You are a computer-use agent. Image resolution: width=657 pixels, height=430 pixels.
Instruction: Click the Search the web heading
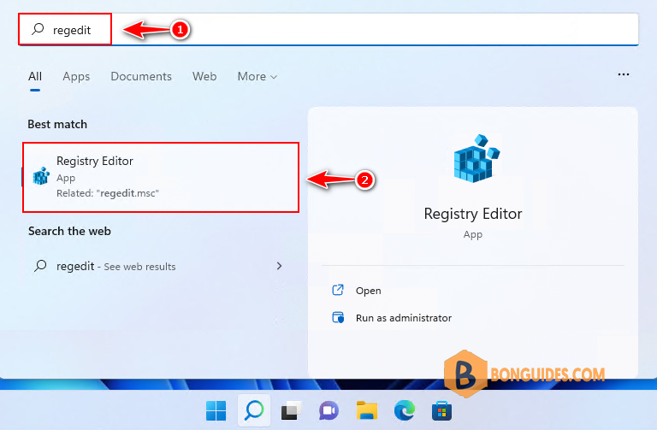(69, 231)
